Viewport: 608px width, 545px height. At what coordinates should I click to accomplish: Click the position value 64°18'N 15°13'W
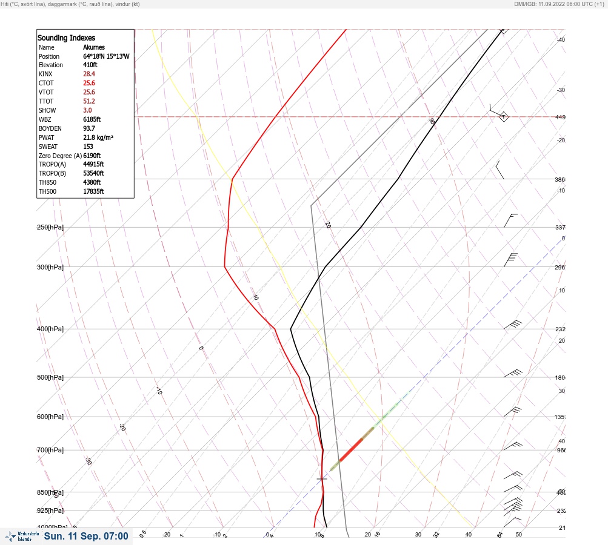tap(106, 56)
